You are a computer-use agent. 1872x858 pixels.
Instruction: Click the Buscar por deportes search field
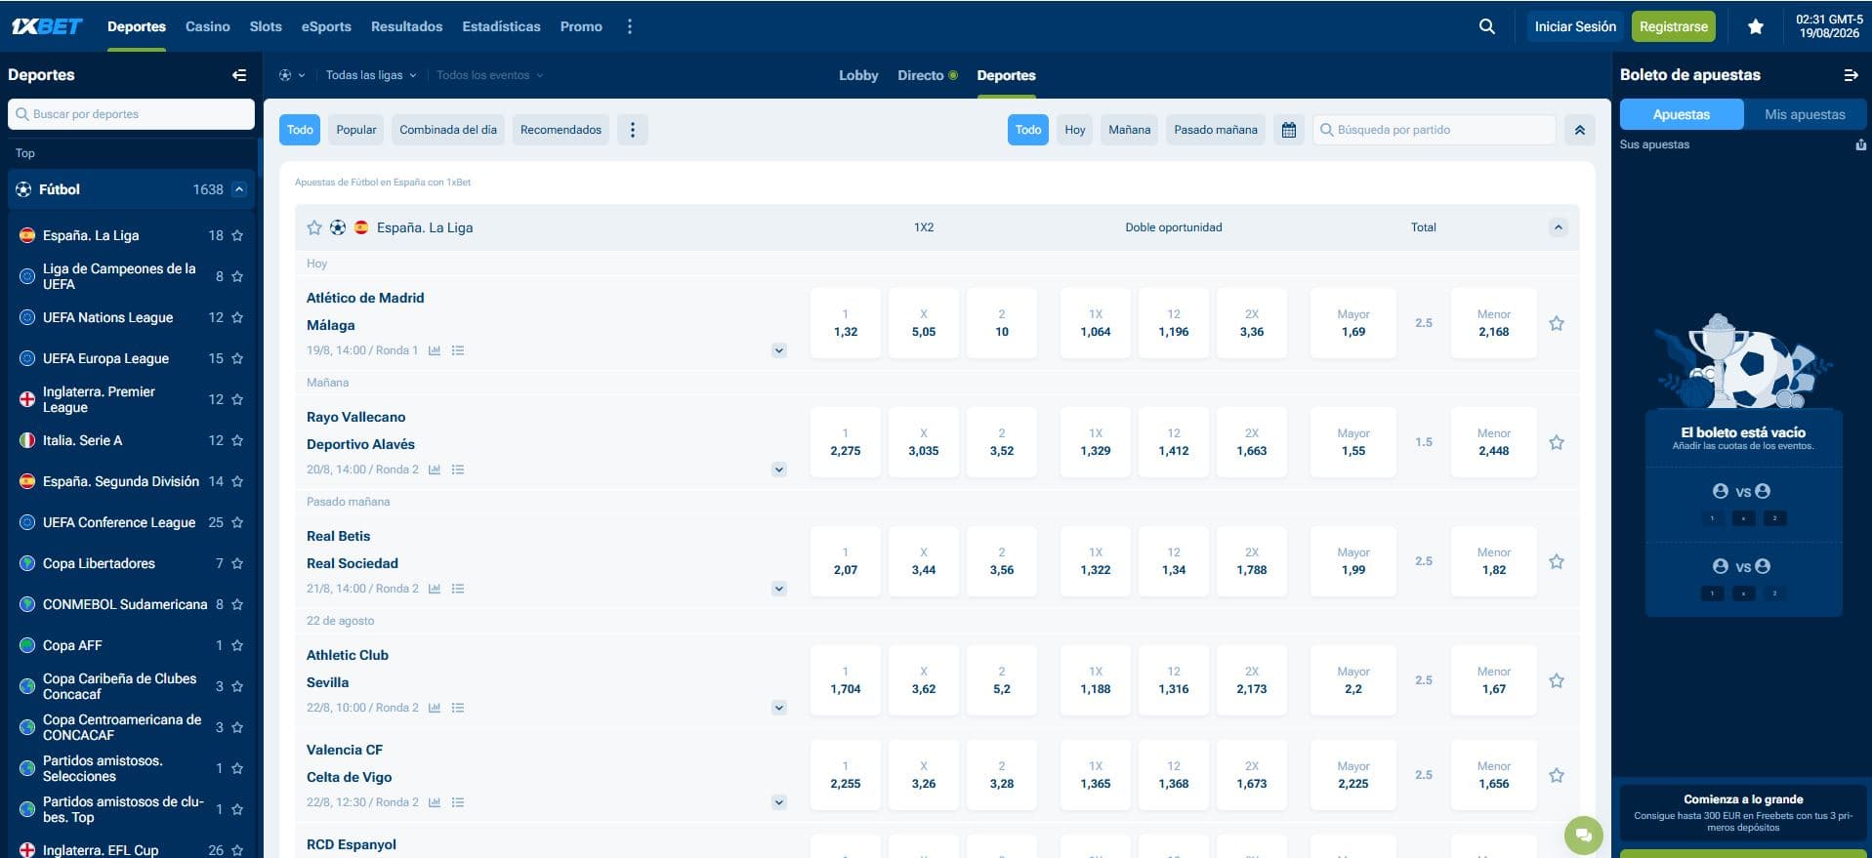tap(131, 114)
